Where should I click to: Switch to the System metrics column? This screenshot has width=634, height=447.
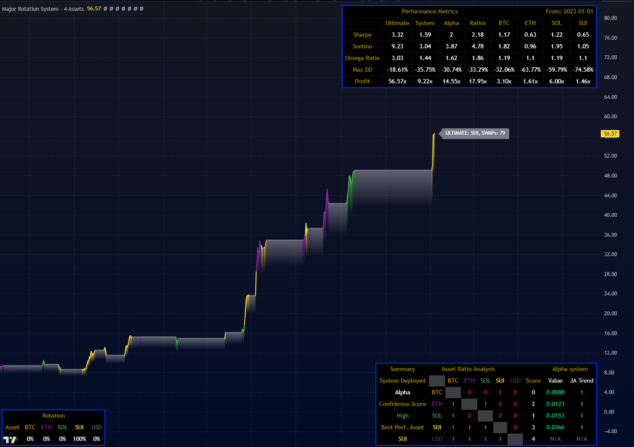[x=425, y=23]
